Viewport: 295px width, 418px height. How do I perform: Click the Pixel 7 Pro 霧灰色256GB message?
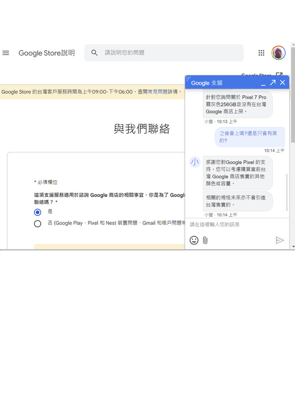(x=238, y=104)
